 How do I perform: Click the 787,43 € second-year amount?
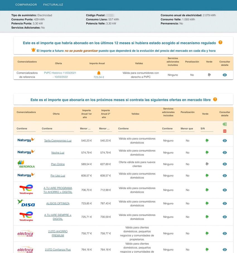105,203
